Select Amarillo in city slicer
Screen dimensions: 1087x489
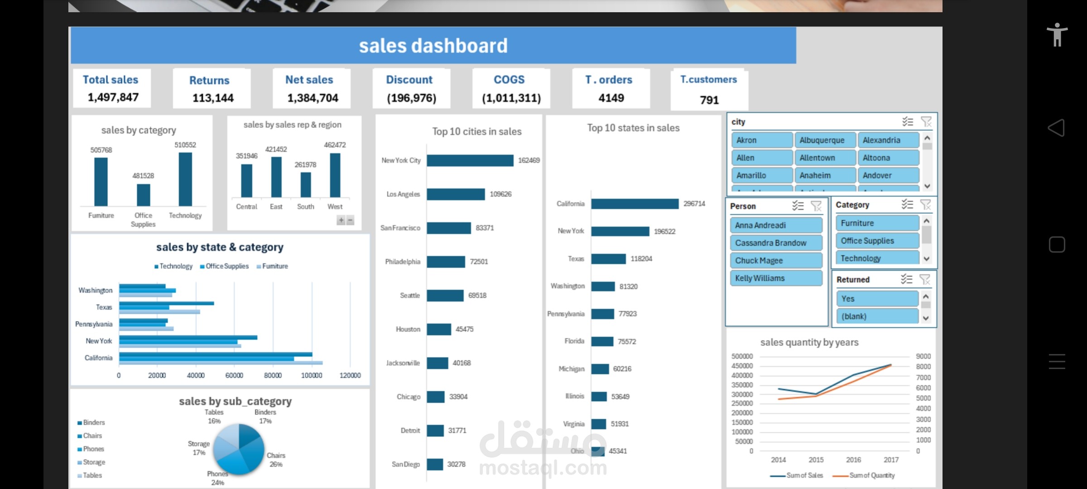(762, 175)
